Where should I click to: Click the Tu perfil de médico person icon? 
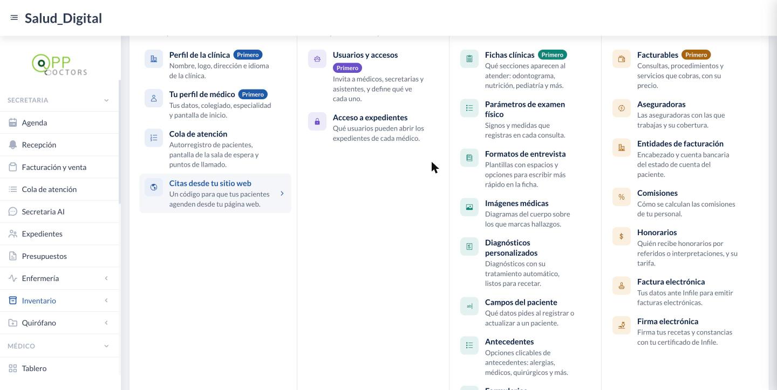154,98
